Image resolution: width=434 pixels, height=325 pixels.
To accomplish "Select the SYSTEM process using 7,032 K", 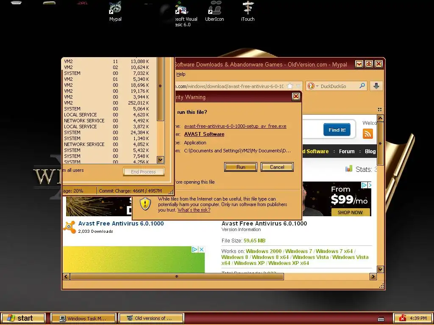I will pos(110,73).
